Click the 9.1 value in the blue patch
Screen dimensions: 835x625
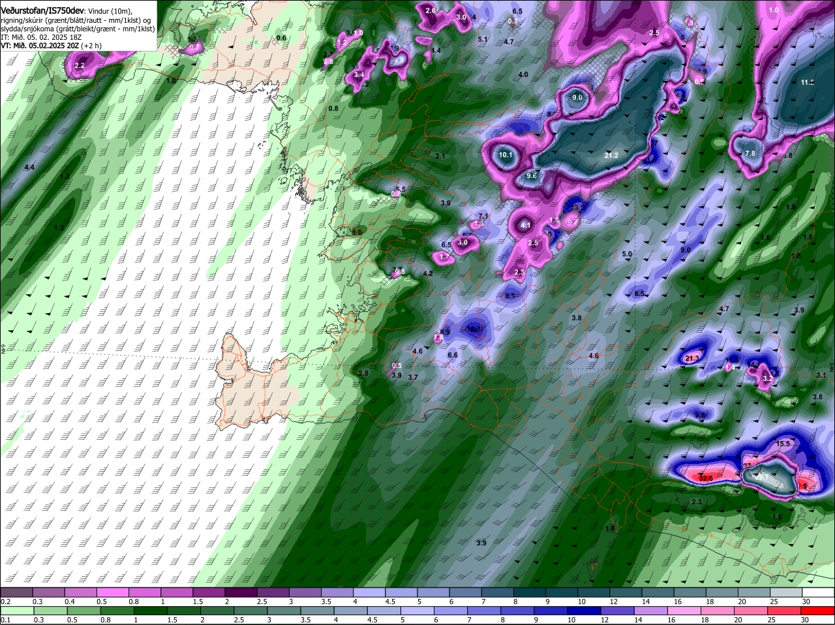coord(510,296)
